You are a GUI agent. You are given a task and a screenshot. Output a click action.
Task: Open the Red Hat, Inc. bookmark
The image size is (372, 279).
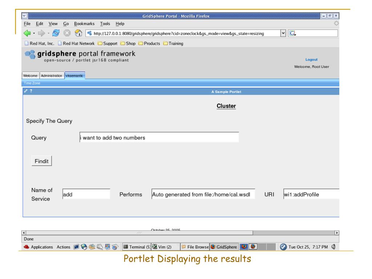click(39, 44)
